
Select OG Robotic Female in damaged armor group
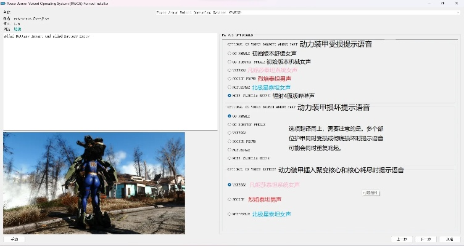pyautogui.click(x=230, y=62)
